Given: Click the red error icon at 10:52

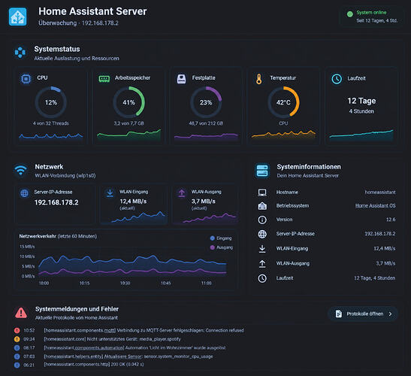Looking at the screenshot, I should click(x=17, y=330).
